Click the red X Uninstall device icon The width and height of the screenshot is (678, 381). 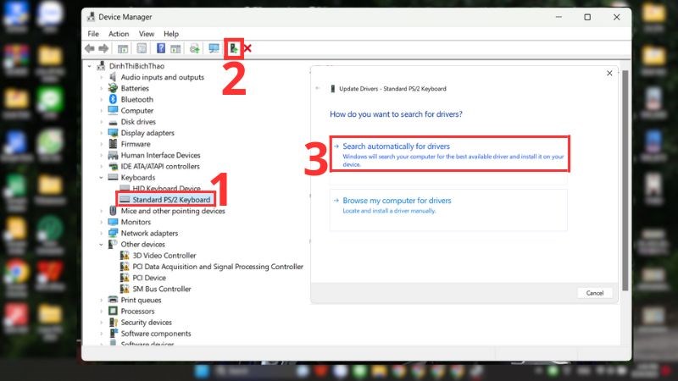pyautogui.click(x=247, y=48)
